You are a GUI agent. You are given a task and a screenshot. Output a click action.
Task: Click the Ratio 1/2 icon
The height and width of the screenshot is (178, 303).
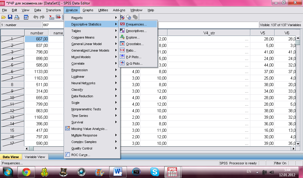[x=122, y=50]
